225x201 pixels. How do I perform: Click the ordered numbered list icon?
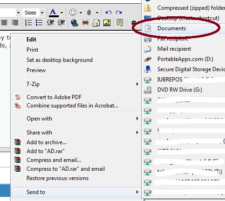(28, 23)
